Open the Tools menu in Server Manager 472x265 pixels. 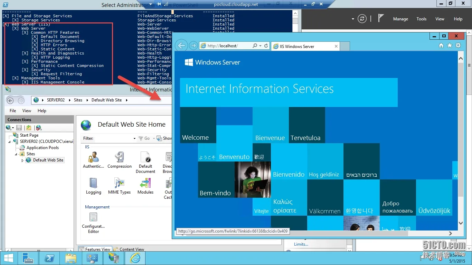422,19
